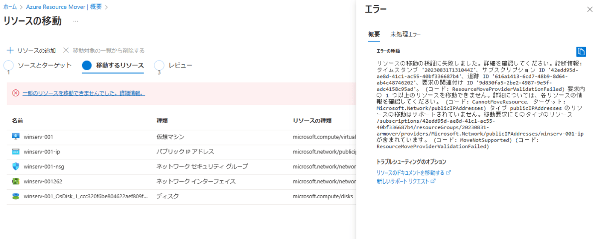Click 移動対象の一覧から削除する button
Image resolution: width=598 pixels, height=239 pixels.
click(104, 51)
